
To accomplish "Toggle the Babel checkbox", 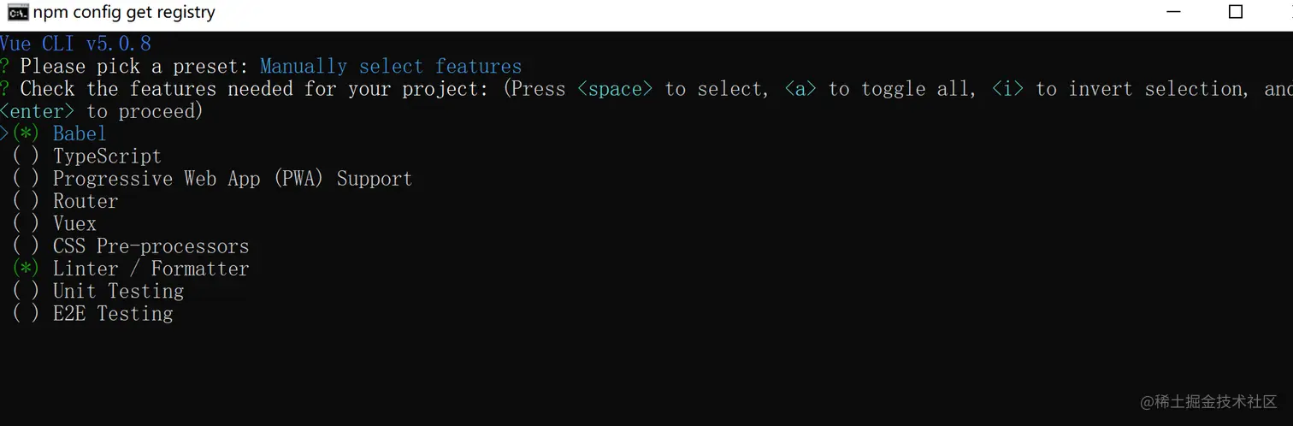I will pyautogui.click(x=26, y=134).
